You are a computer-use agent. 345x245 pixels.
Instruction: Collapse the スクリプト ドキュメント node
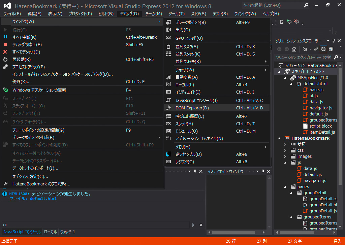point(279,72)
